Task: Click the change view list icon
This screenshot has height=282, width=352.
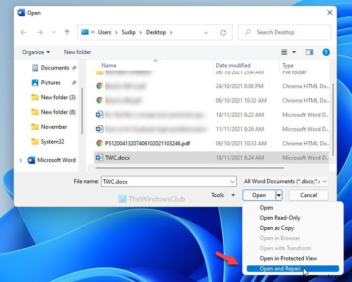Action: (284, 52)
